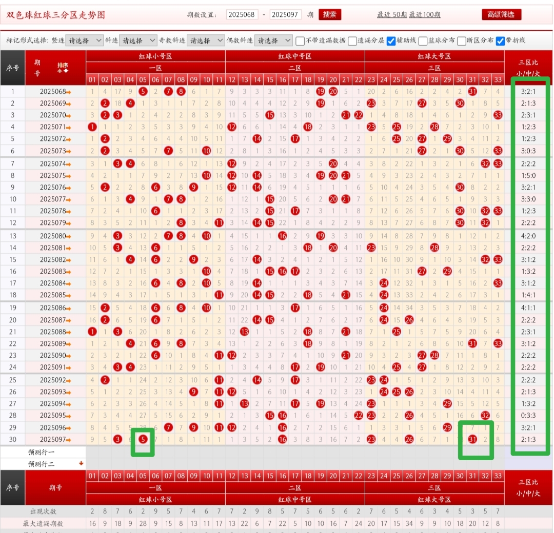554x533 pixels.
Task: Click the 排序 sort arrows icon
Action: [x=63, y=68]
